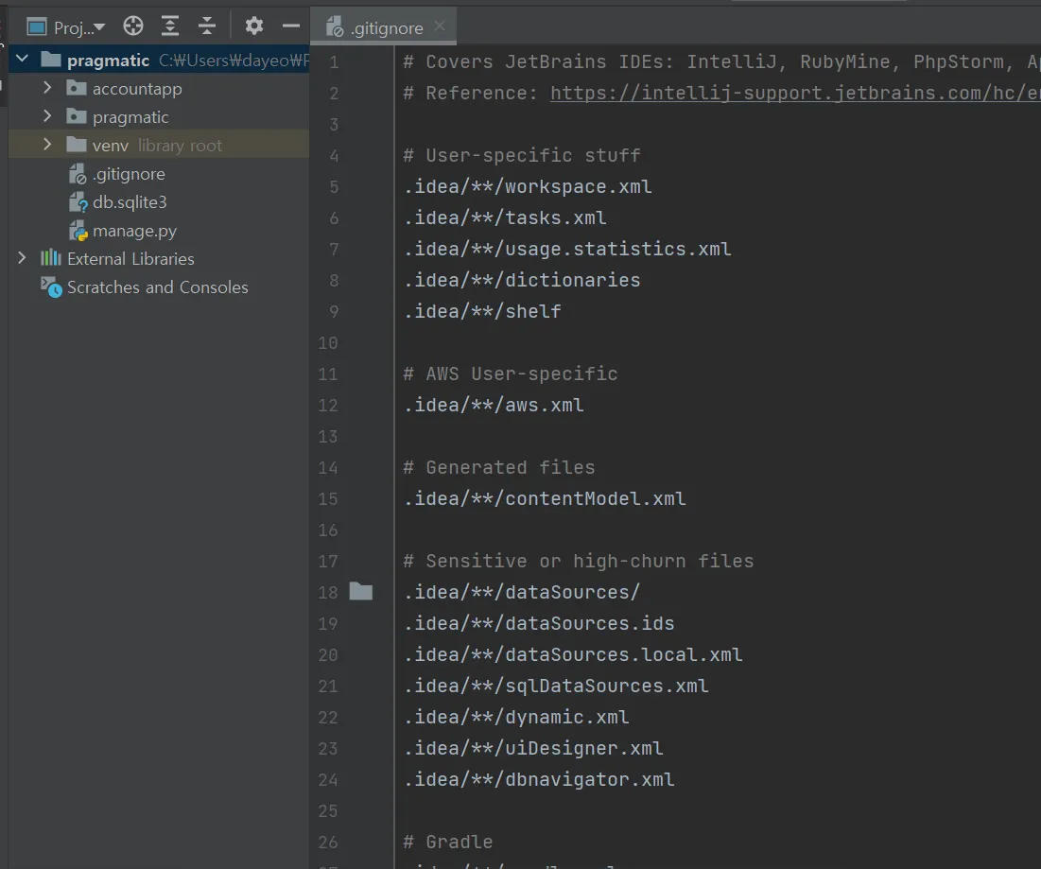Screen dimensions: 1041x869
Task: Click the '.idea/**/usage.statistics.xml' line
Action: pyautogui.click(x=567, y=249)
